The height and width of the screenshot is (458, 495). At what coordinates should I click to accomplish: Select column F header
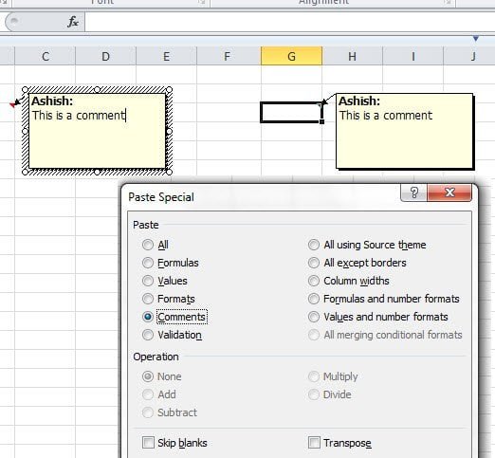click(229, 56)
